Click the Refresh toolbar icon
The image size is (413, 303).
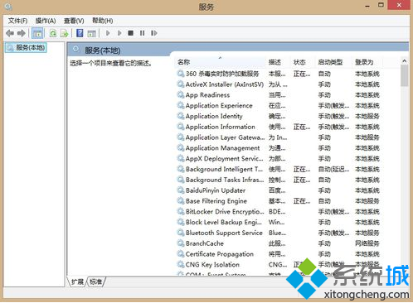coord(52,33)
